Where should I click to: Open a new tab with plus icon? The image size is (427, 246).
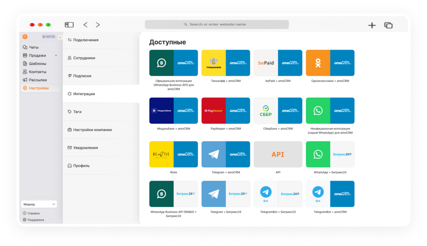[x=372, y=25]
